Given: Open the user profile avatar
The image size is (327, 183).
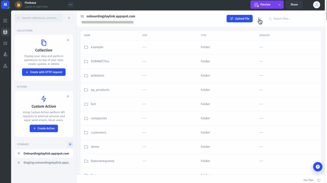Looking at the screenshot, I should (x=316, y=5).
